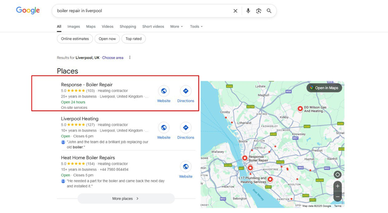Apply the Online estimates filter chip
388x213 pixels.
[x=75, y=39]
